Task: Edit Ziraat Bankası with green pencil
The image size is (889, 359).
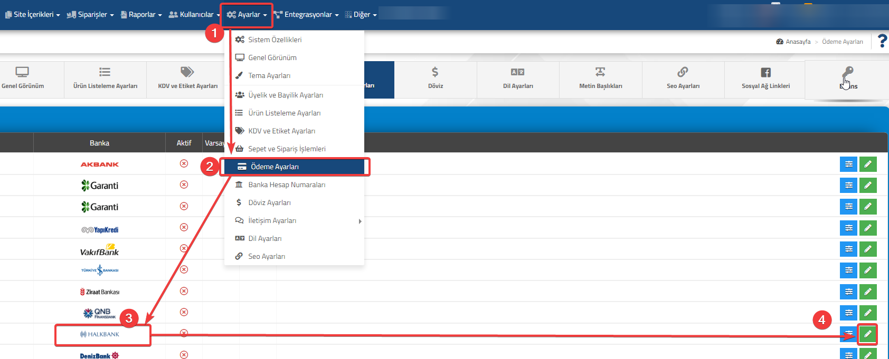Action: click(868, 292)
